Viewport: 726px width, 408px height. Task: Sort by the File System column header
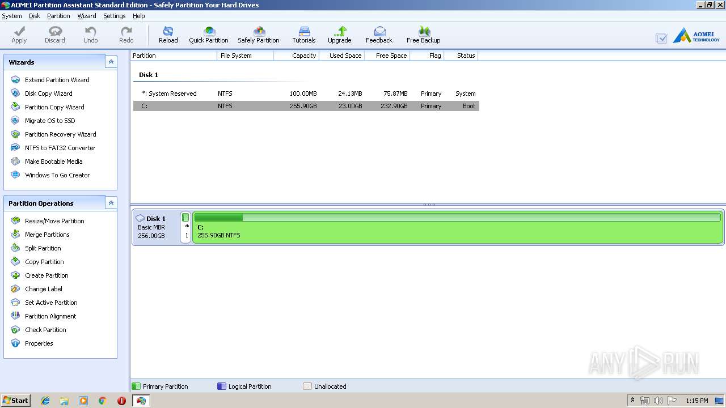tap(245, 56)
